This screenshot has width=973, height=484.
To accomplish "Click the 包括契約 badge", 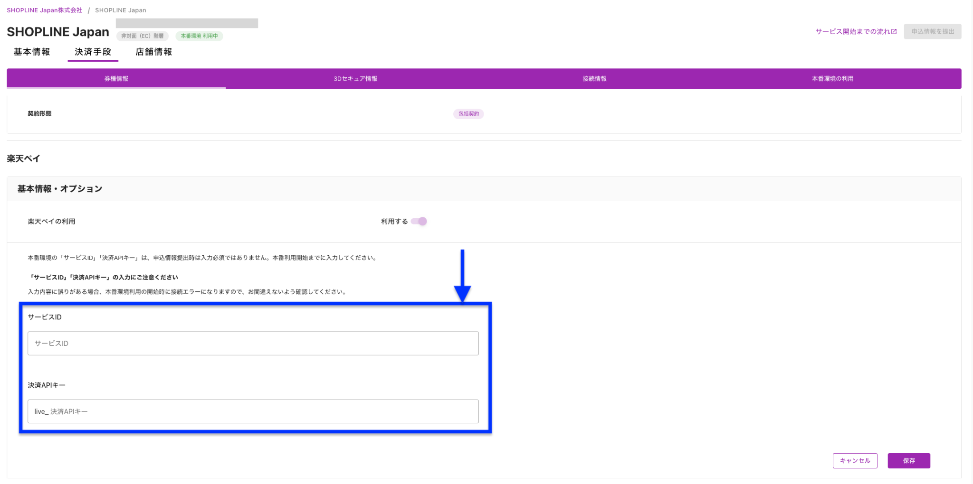I will (468, 114).
